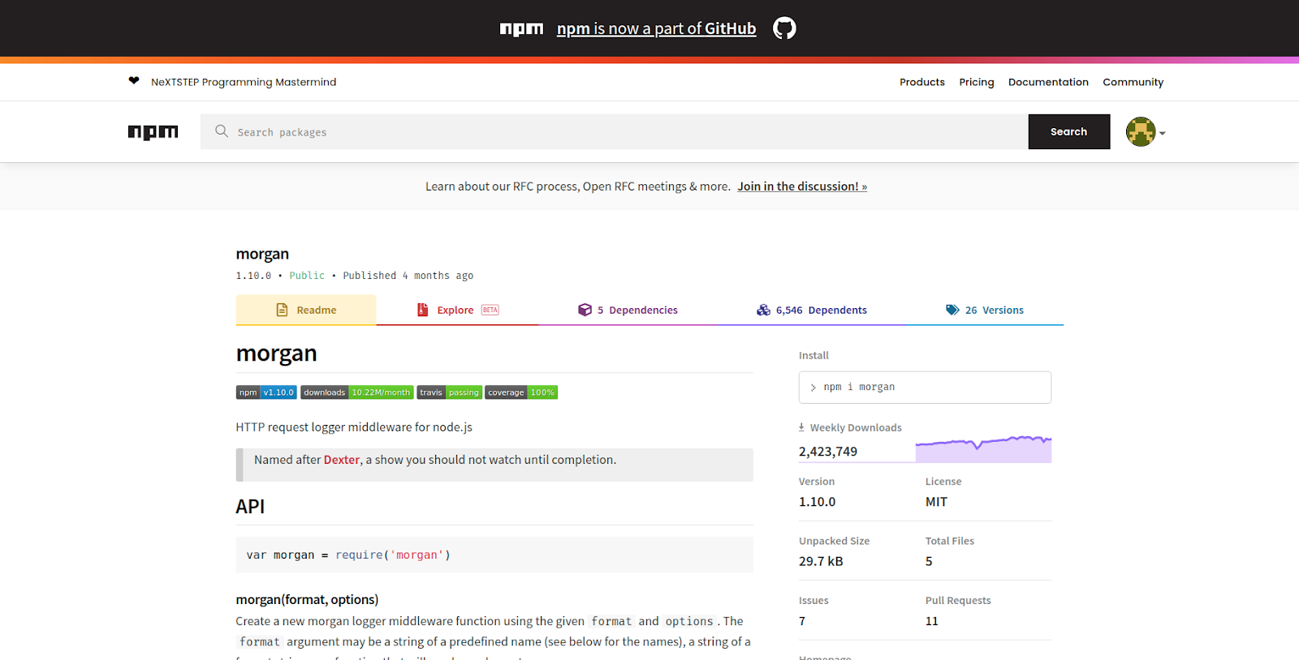1299x660 pixels.
Task: Click the require('morgan') code line
Action: [x=348, y=555]
